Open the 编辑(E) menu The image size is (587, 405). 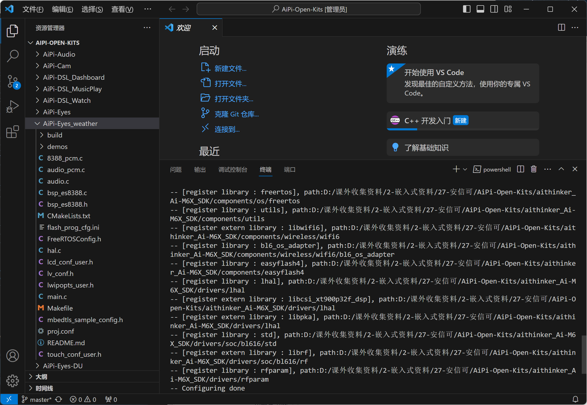62,9
